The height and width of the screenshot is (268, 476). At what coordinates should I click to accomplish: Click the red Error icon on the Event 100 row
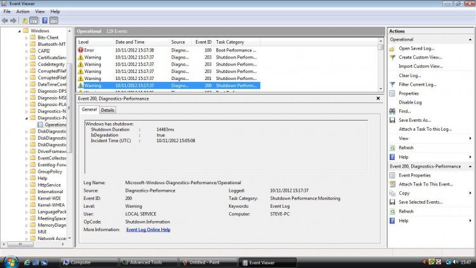(81, 50)
